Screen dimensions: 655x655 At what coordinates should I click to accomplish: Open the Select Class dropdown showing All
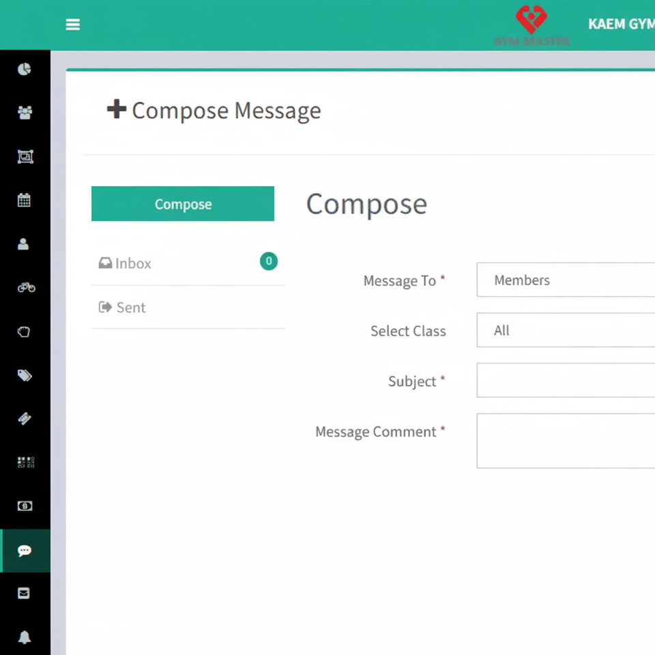pyautogui.click(x=566, y=330)
